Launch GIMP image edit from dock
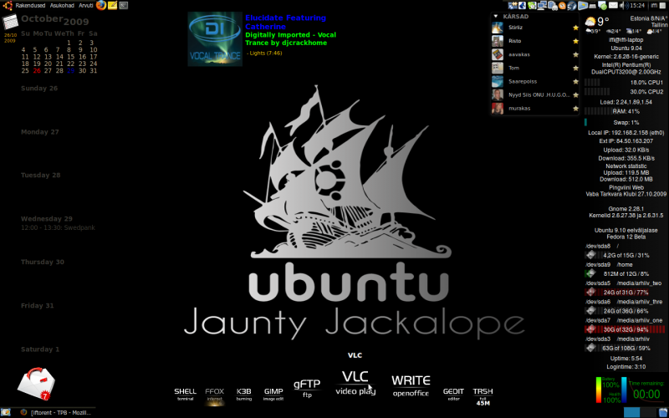This screenshot has height=418, width=669. (273, 394)
